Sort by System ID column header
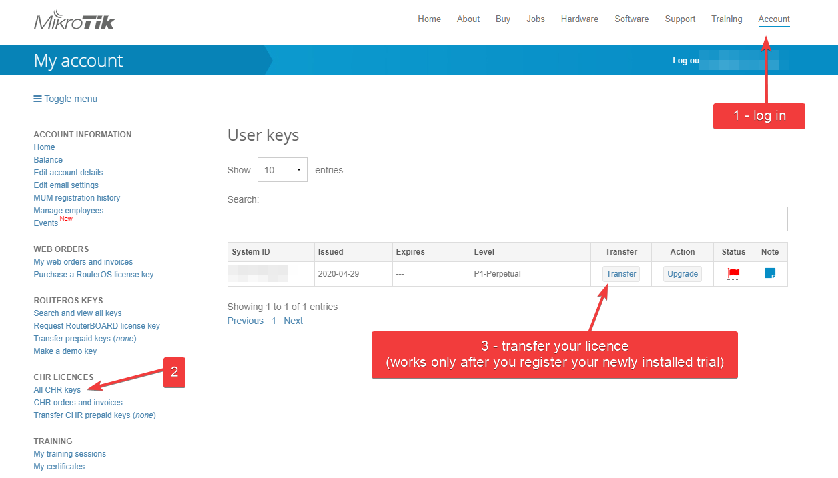The height and width of the screenshot is (478, 838). pos(271,252)
